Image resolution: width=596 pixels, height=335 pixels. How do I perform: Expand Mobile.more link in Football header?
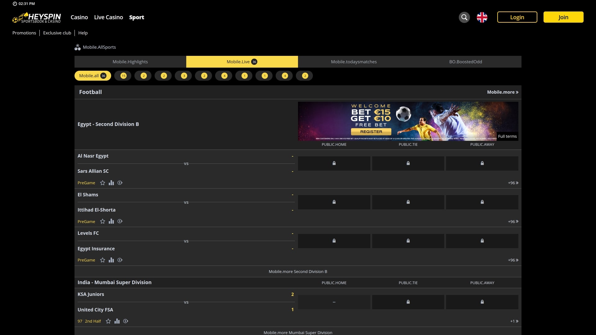point(502,92)
